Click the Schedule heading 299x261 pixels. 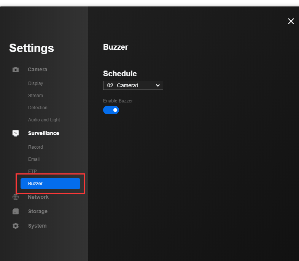tap(120, 74)
